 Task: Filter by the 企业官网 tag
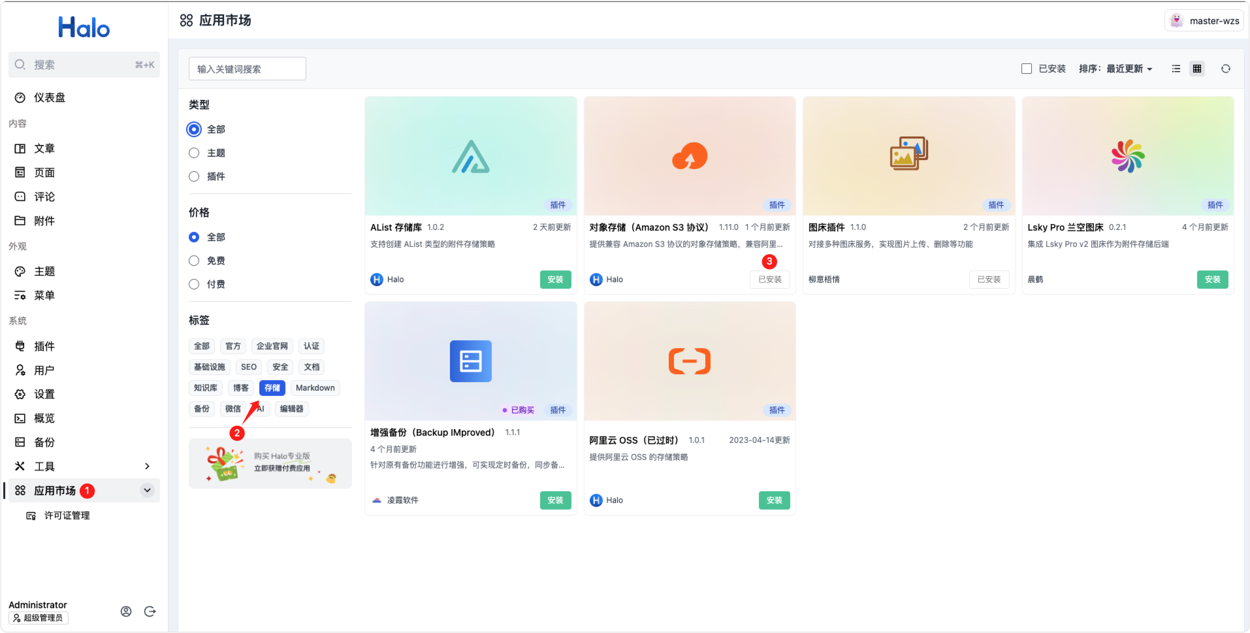click(272, 346)
